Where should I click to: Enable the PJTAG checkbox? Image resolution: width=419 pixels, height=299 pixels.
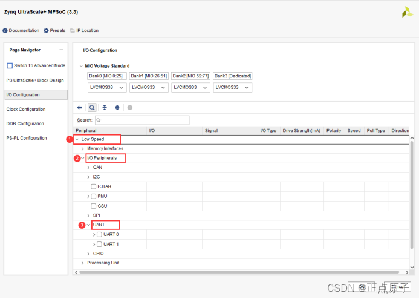93,186
